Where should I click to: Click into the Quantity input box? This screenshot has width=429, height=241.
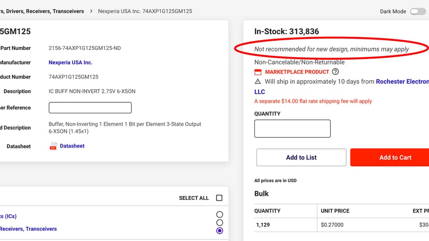pos(292,129)
